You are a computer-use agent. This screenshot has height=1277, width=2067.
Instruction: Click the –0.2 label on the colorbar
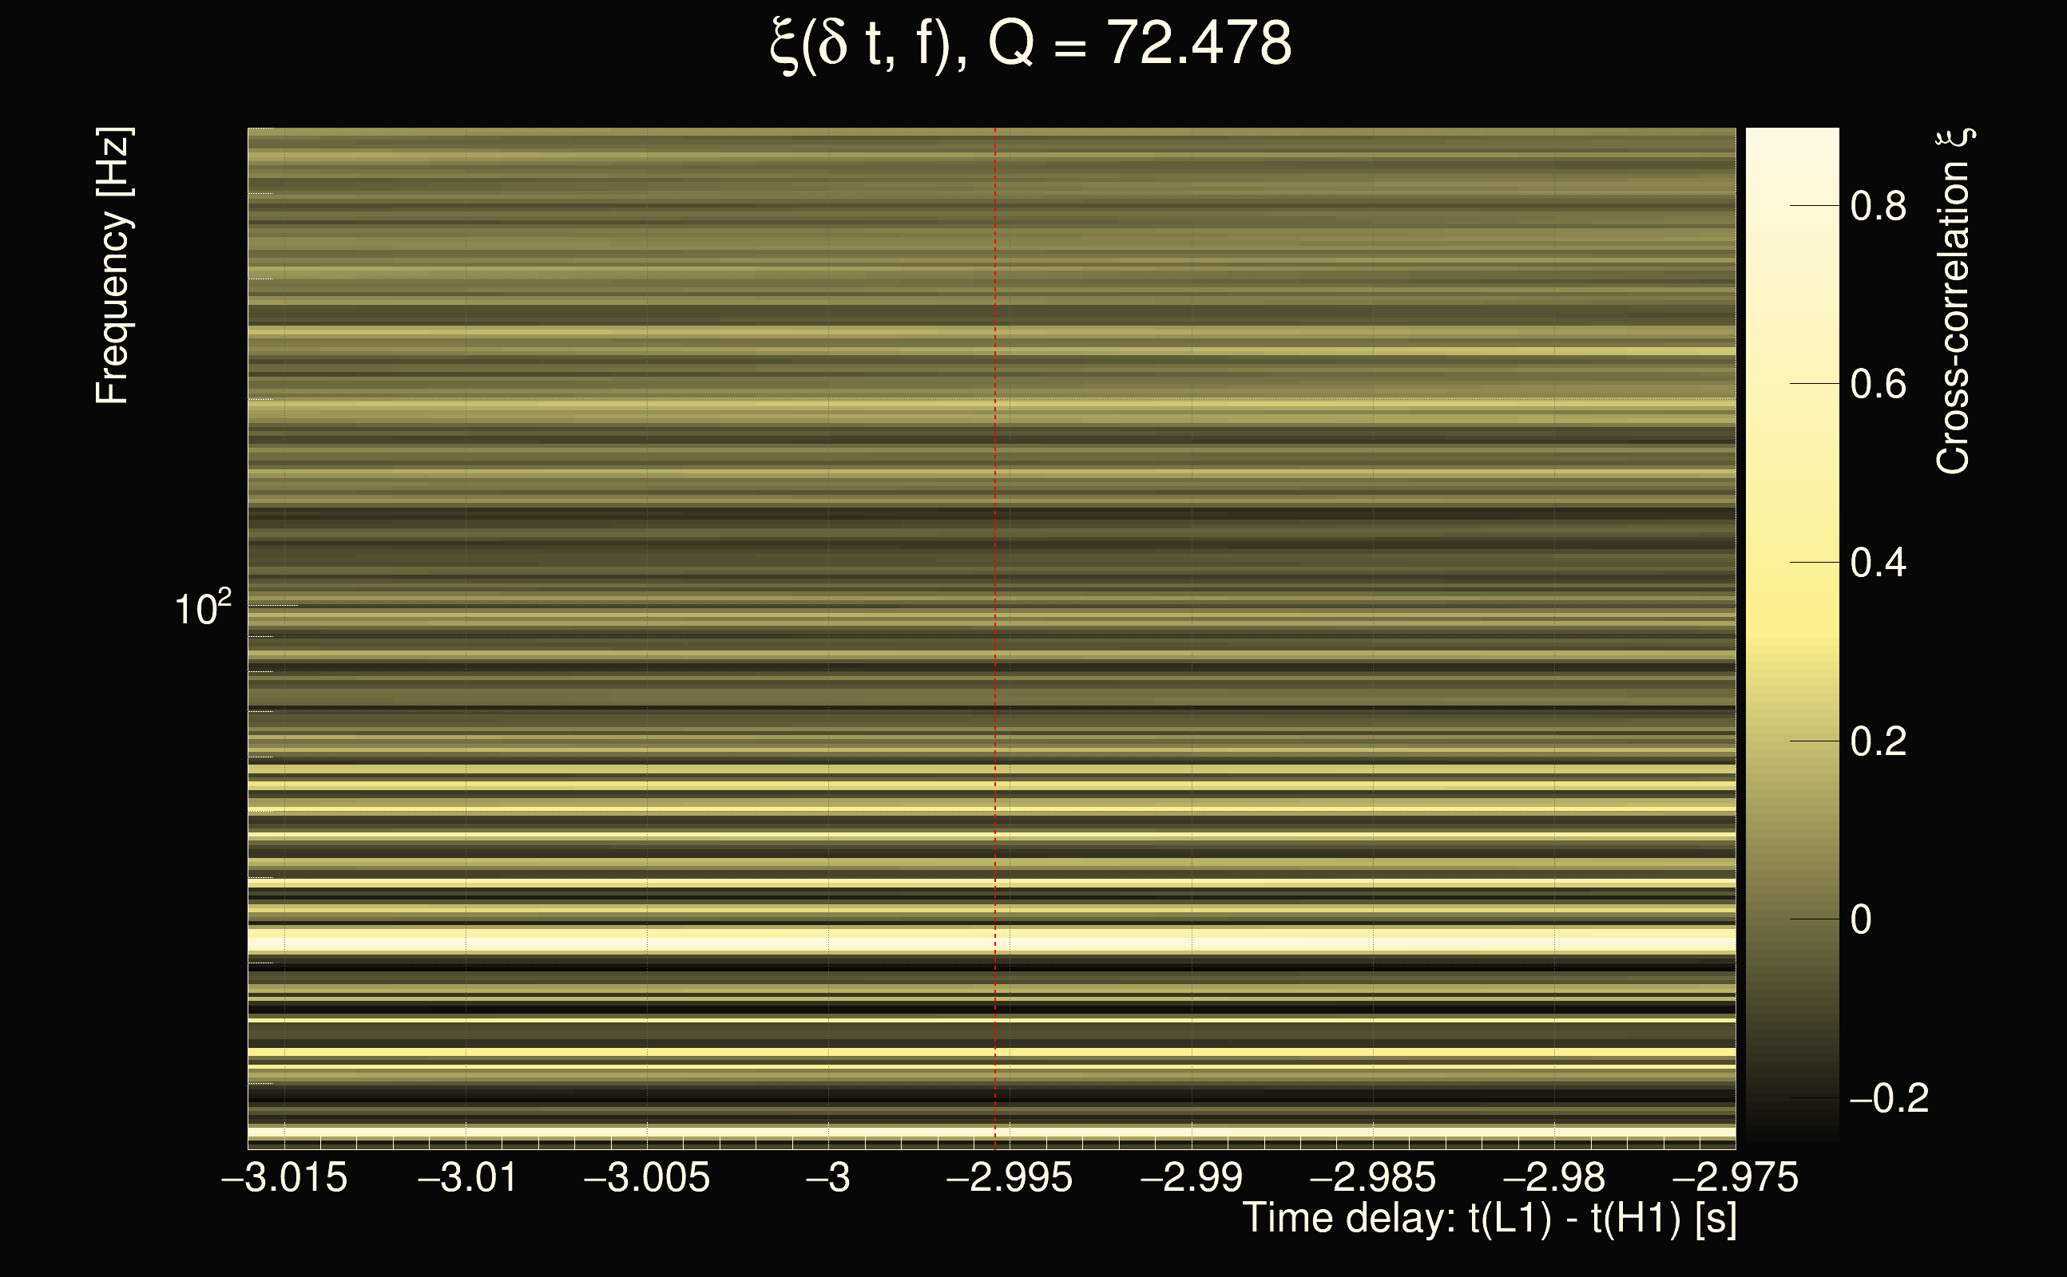click(1889, 1099)
